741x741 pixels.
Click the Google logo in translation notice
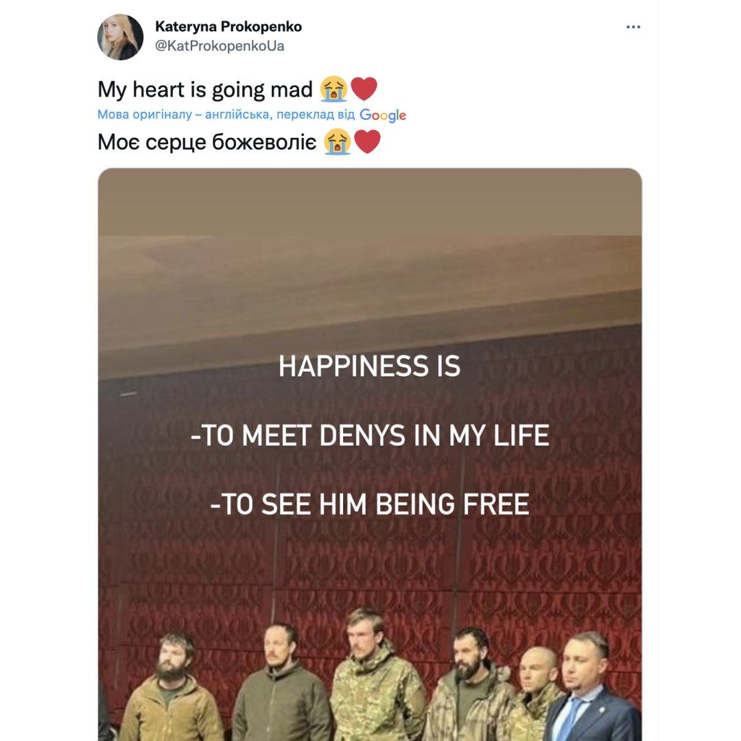pyautogui.click(x=383, y=115)
